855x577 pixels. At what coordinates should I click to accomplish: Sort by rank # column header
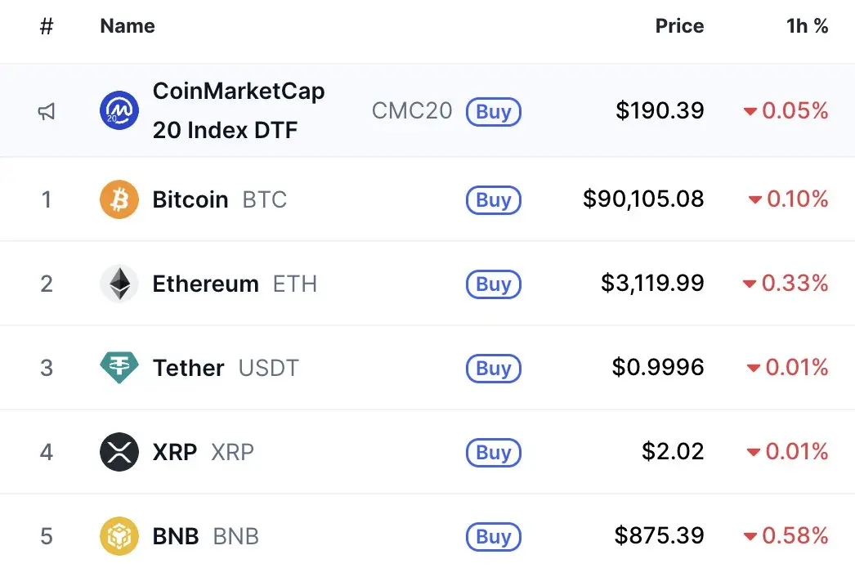click(x=47, y=26)
